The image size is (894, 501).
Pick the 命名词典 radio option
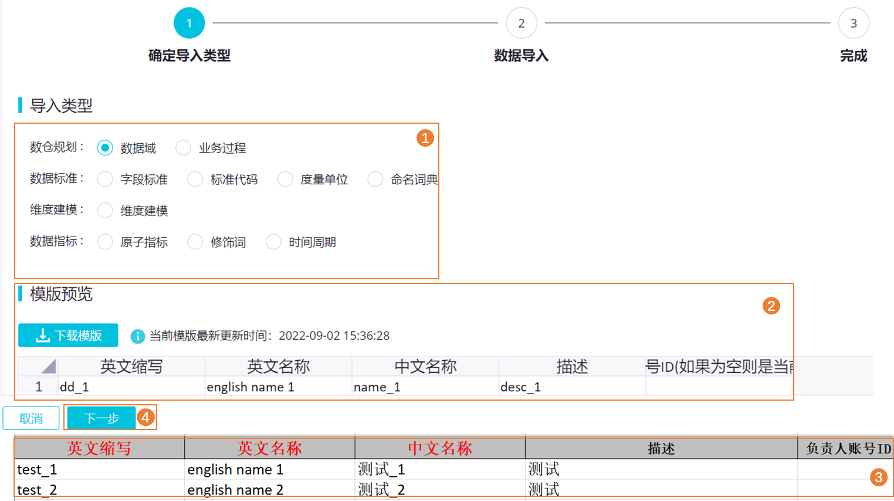click(375, 179)
